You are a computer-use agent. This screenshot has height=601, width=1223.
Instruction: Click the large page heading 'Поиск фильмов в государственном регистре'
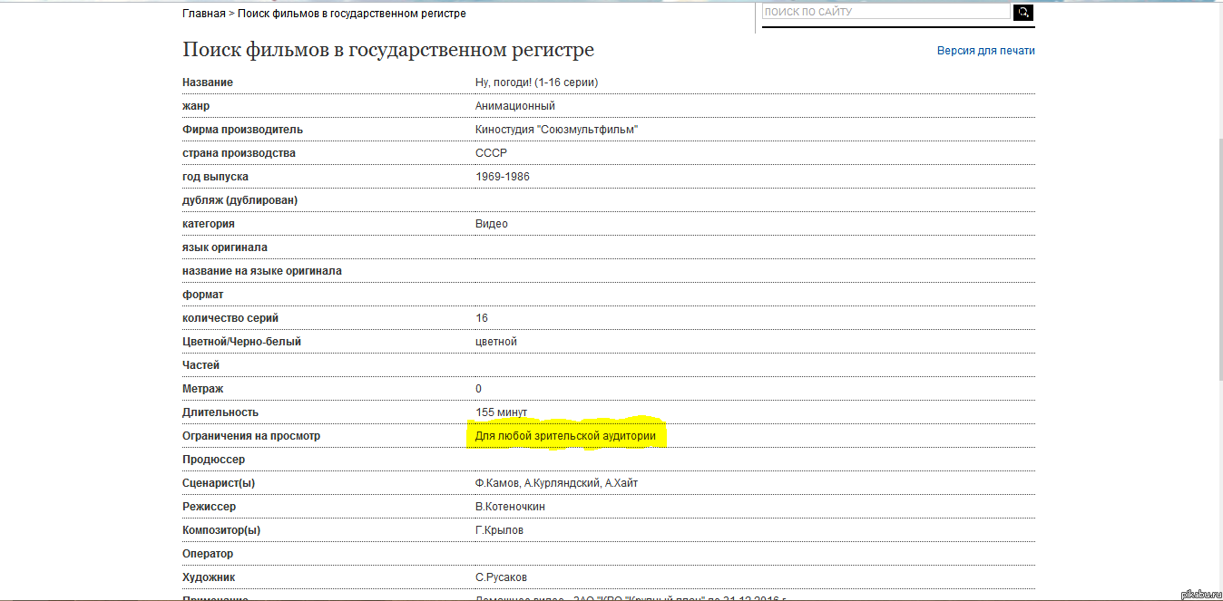[388, 50]
